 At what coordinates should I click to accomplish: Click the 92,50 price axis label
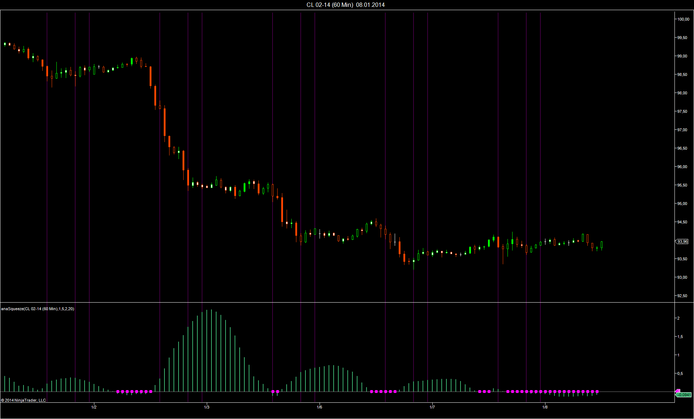coord(682,296)
